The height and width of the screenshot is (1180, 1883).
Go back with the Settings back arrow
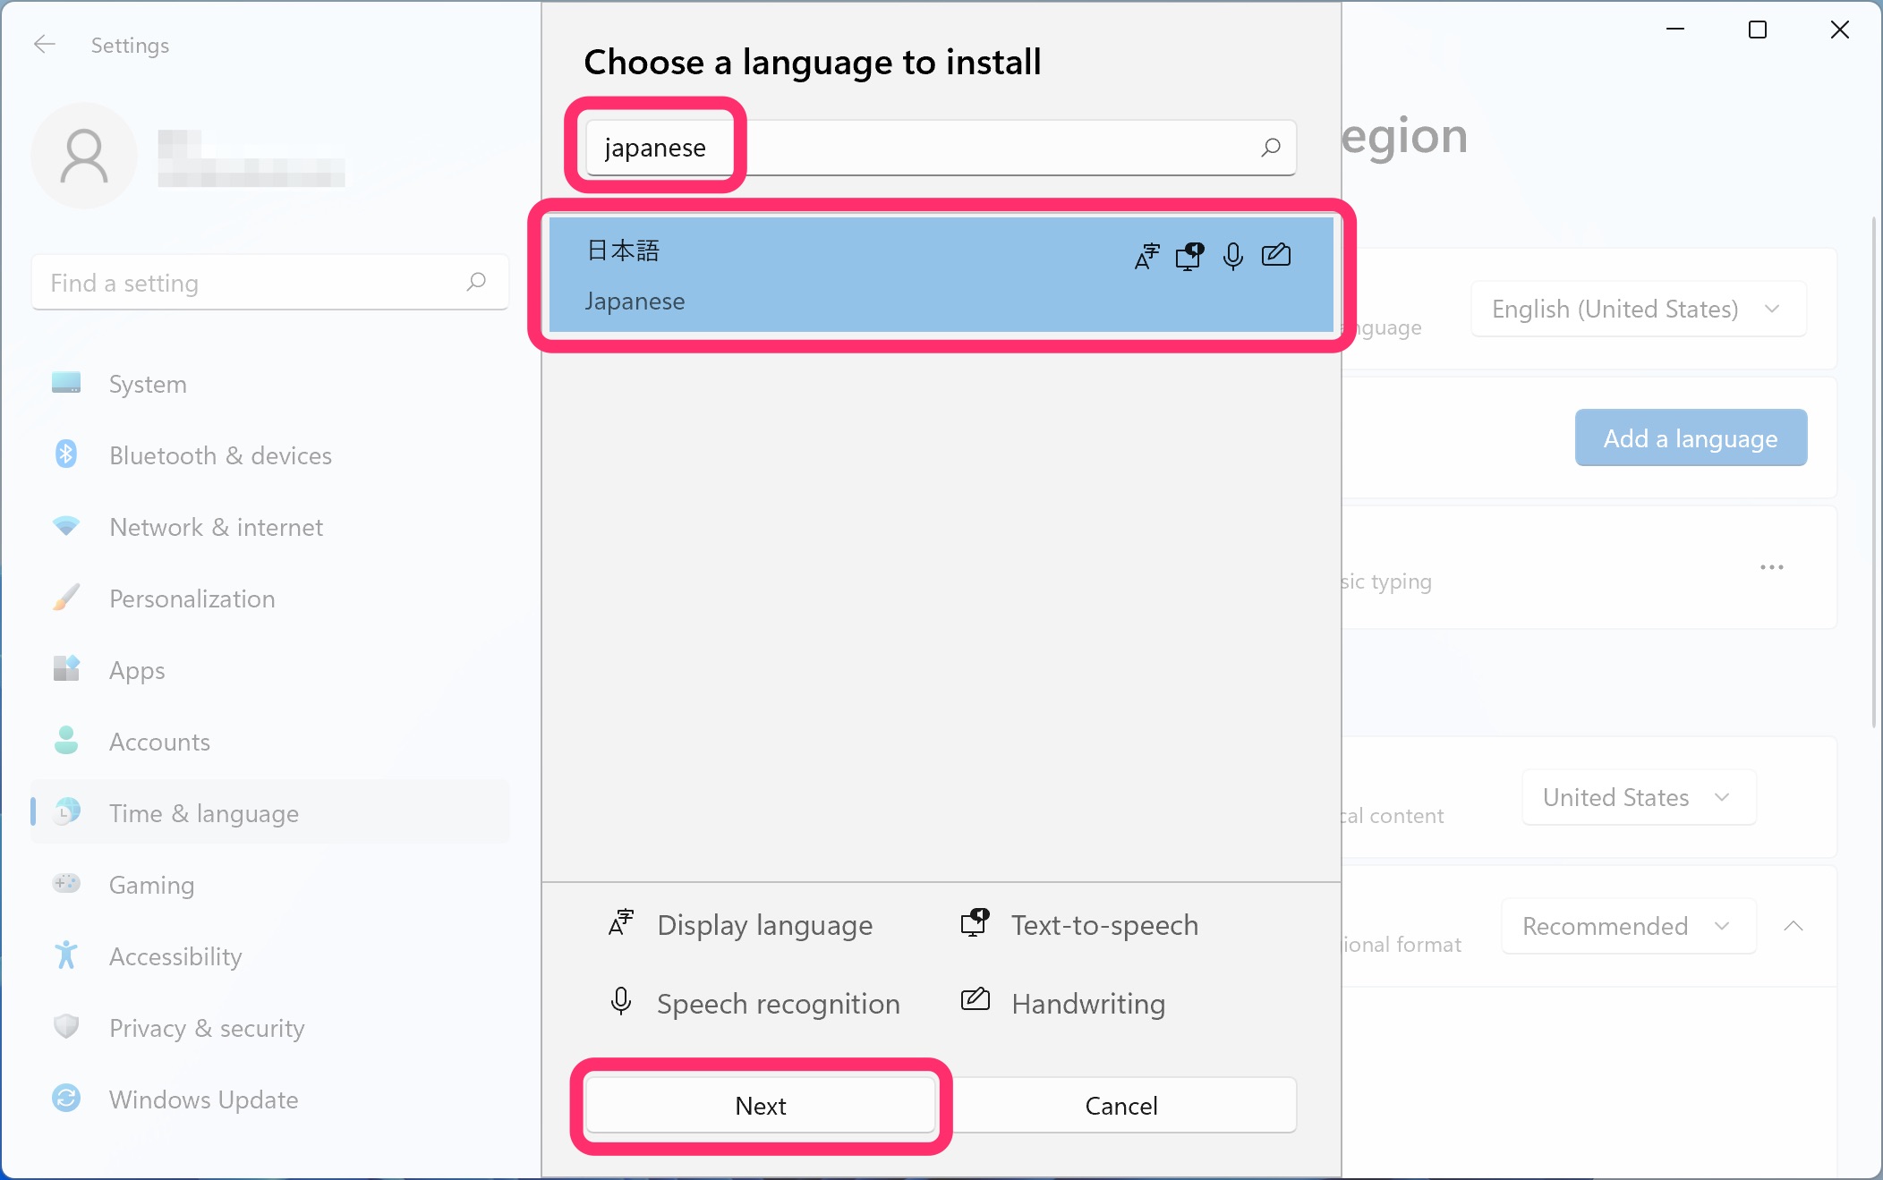tap(44, 45)
